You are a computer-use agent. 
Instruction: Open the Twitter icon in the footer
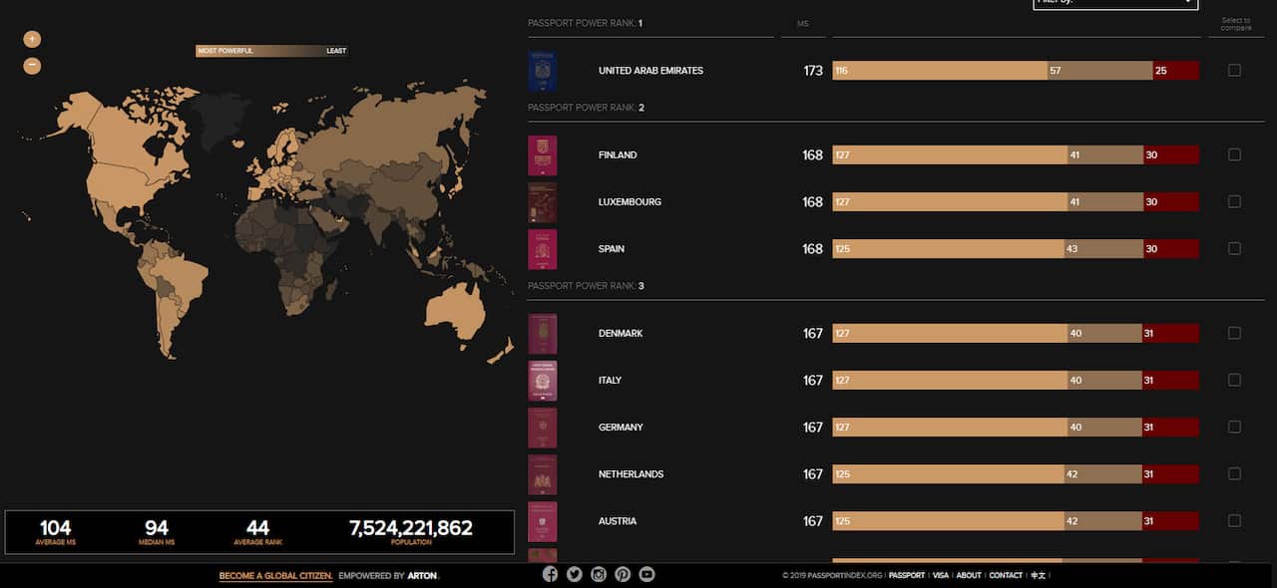pos(574,574)
